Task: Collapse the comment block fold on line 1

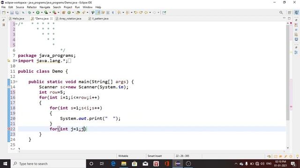Action: [16, 24]
